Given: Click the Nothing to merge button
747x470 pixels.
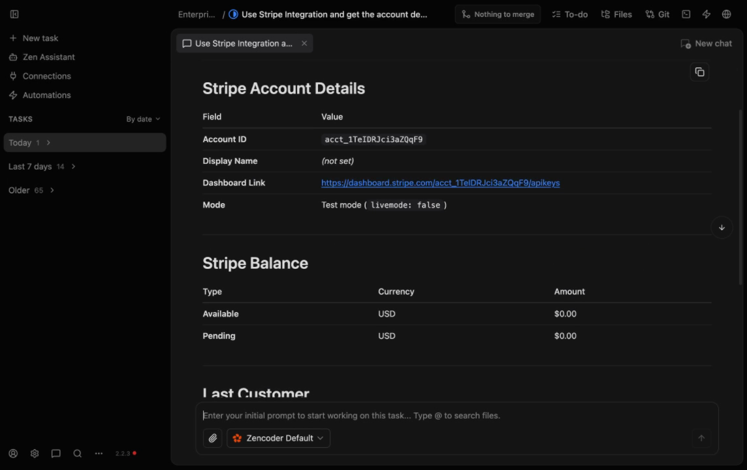Looking at the screenshot, I should 498,14.
